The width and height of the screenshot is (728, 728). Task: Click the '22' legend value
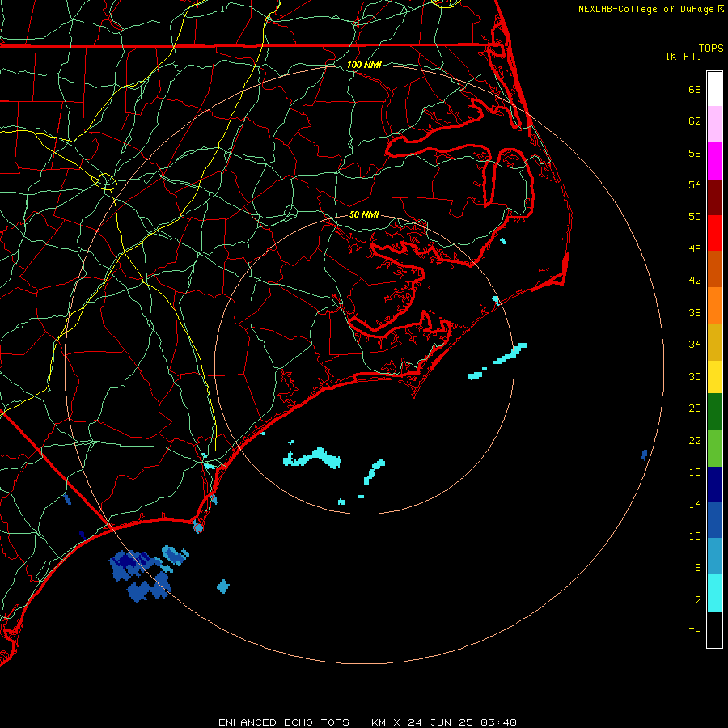pos(695,441)
